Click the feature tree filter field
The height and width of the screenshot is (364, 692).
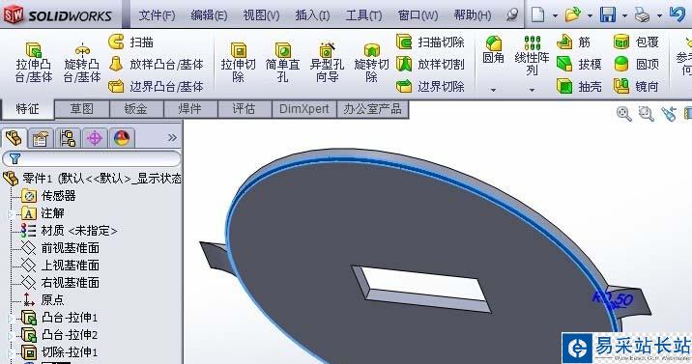click(x=92, y=158)
